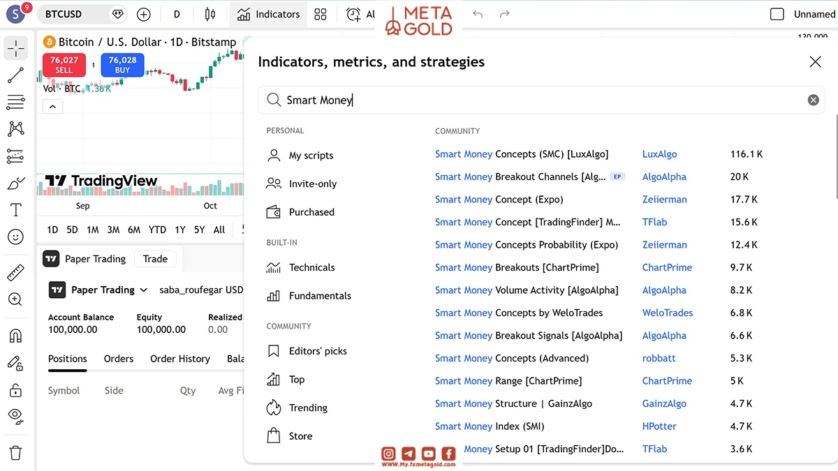Select Smart Money Concepts (SMC) [LuxAlgo] indicator
Image resolution: width=838 pixels, height=471 pixels.
(x=522, y=154)
